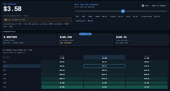The image size is (170, 91).
Task: Load the HYPE row Oct 30 cell
Action: [x=62, y=87]
